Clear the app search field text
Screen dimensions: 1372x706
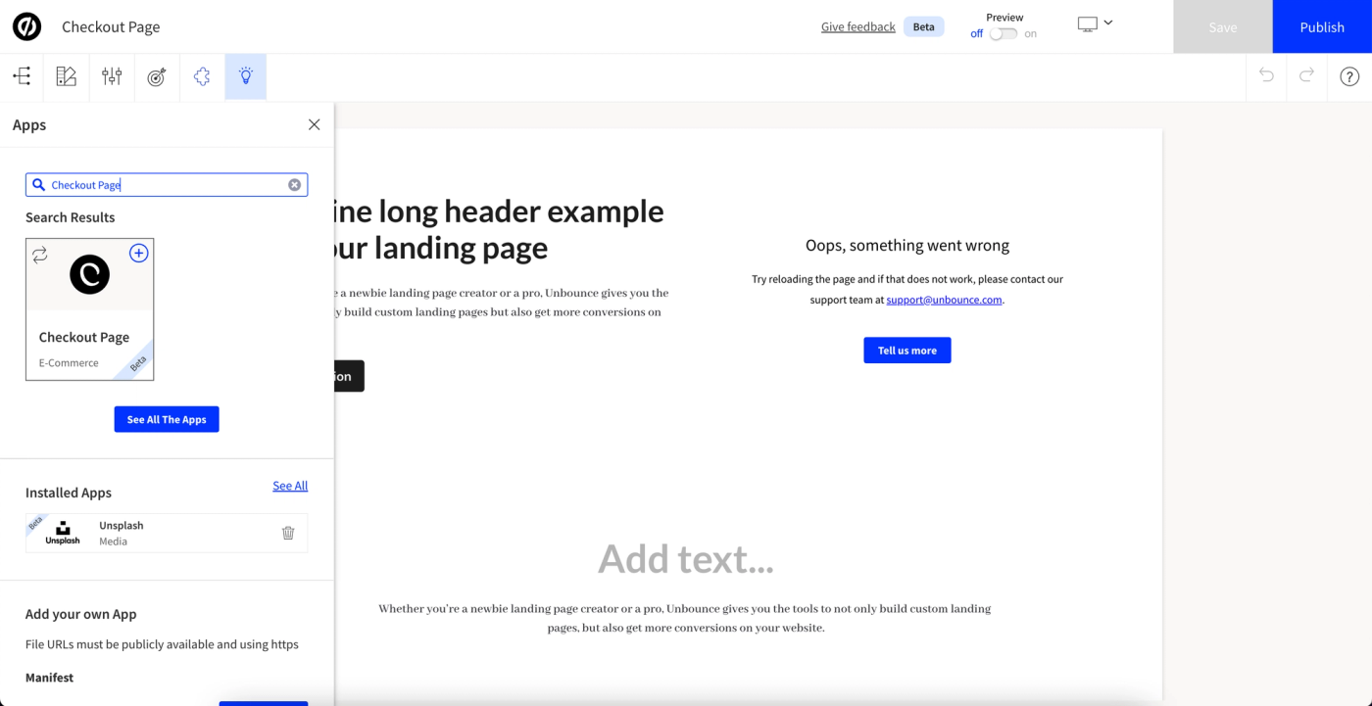(294, 184)
